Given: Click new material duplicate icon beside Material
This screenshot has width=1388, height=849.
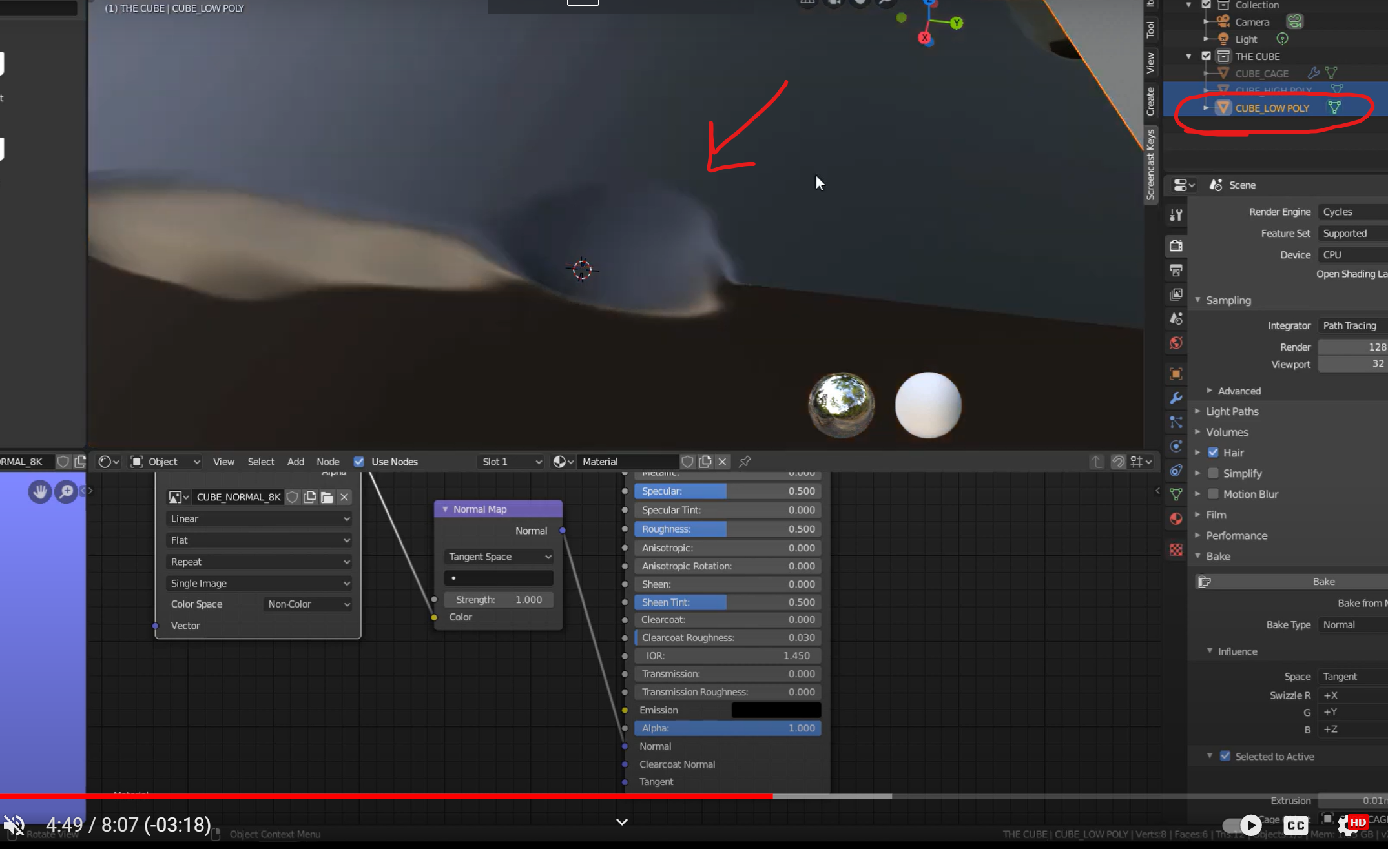Looking at the screenshot, I should 705,462.
